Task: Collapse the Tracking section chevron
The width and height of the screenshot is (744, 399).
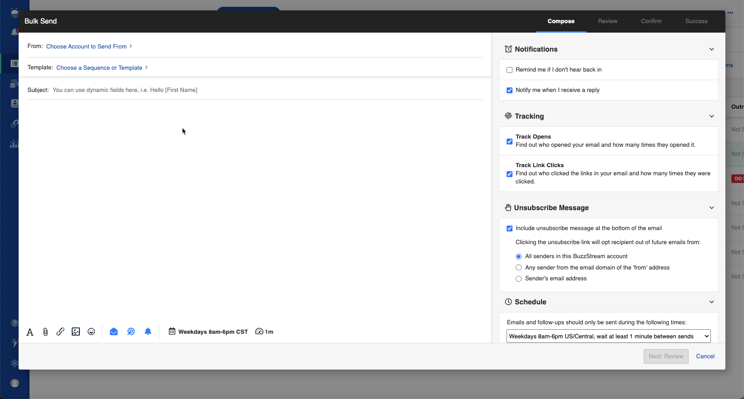Action: point(711,116)
